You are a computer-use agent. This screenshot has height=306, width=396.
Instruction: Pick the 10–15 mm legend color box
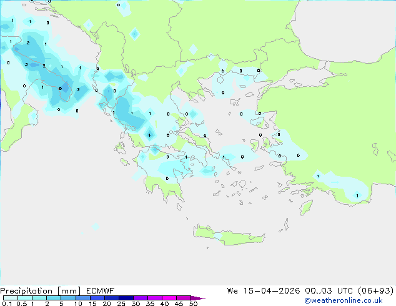click(x=83, y=298)
